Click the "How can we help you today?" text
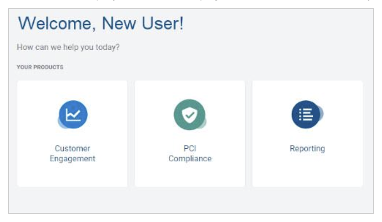The height and width of the screenshot is (222, 382). click(x=68, y=47)
